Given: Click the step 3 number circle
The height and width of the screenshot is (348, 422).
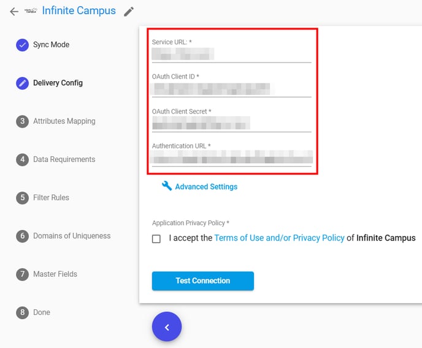Looking at the screenshot, I should 22,121.
